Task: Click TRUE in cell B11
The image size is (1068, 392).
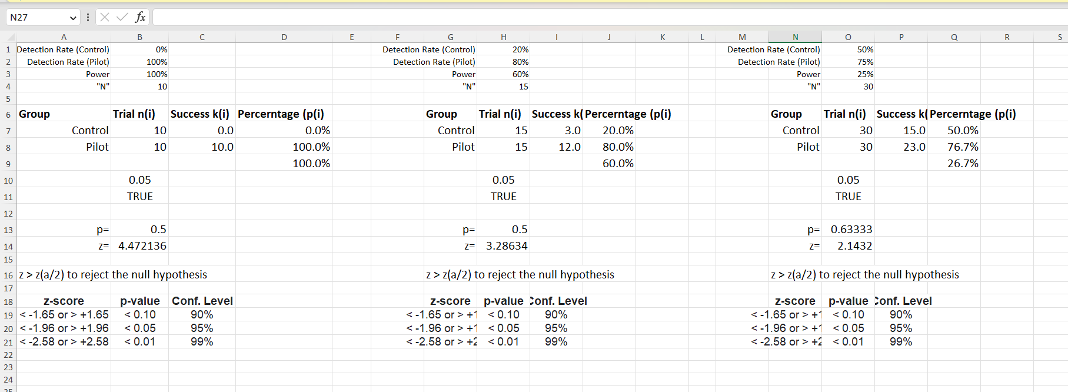Action: [x=139, y=197]
